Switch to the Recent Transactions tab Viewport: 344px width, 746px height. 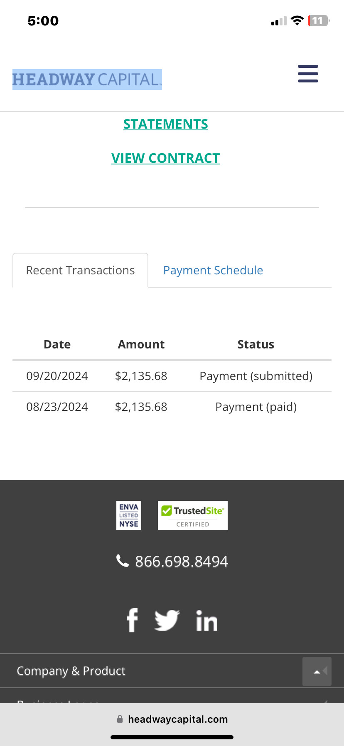pos(80,271)
